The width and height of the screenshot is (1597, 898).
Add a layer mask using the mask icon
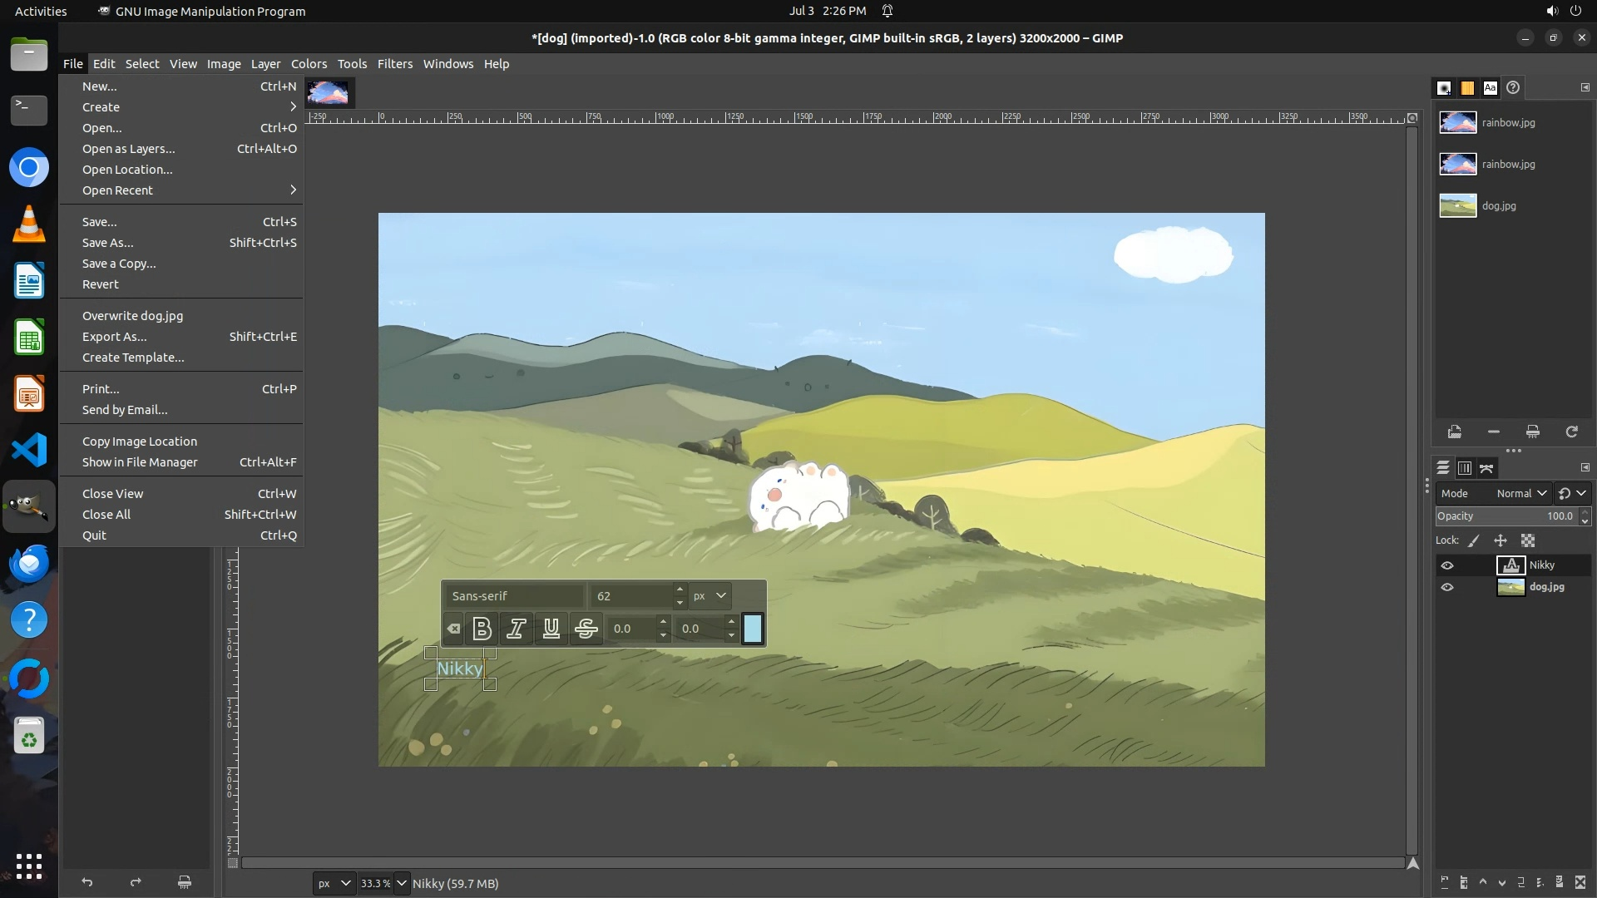click(x=1560, y=883)
